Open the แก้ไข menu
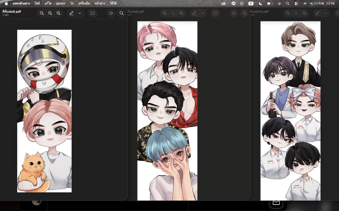This screenshot has width=339, height=211. (48, 3)
